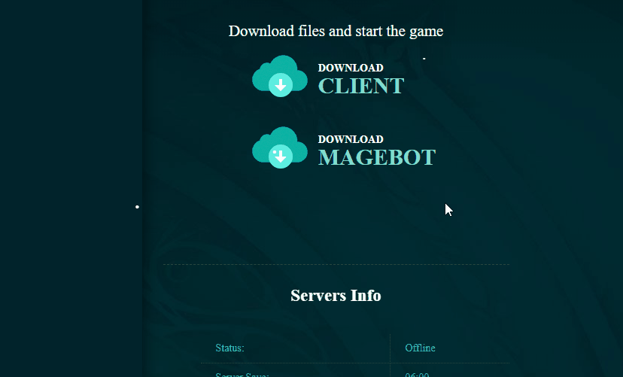Click the vertical divider between Status and Offline
The width and height of the screenshot is (623, 377).
[x=390, y=348]
